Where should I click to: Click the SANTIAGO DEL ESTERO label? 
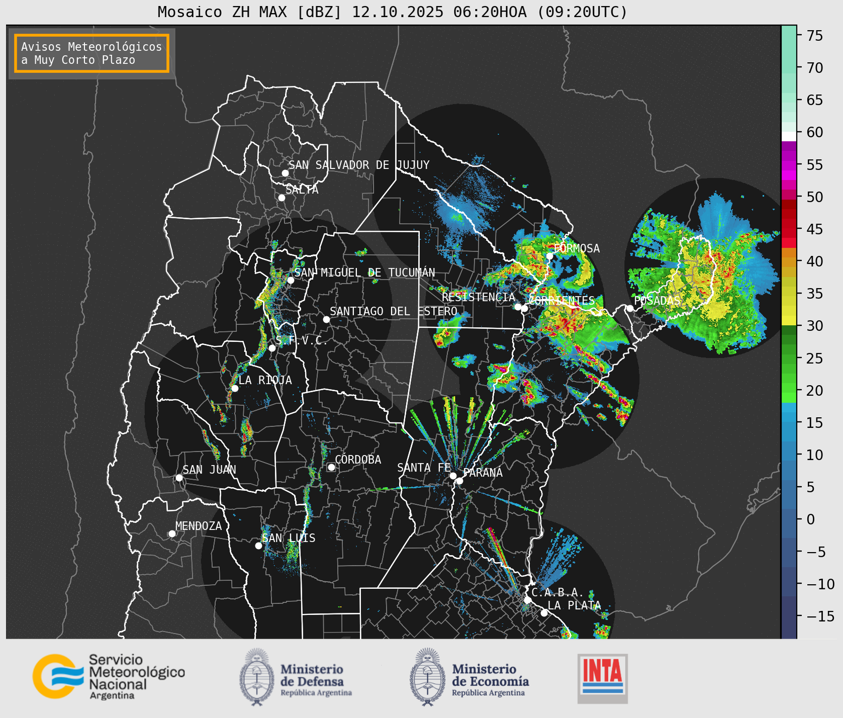pos(394,311)
